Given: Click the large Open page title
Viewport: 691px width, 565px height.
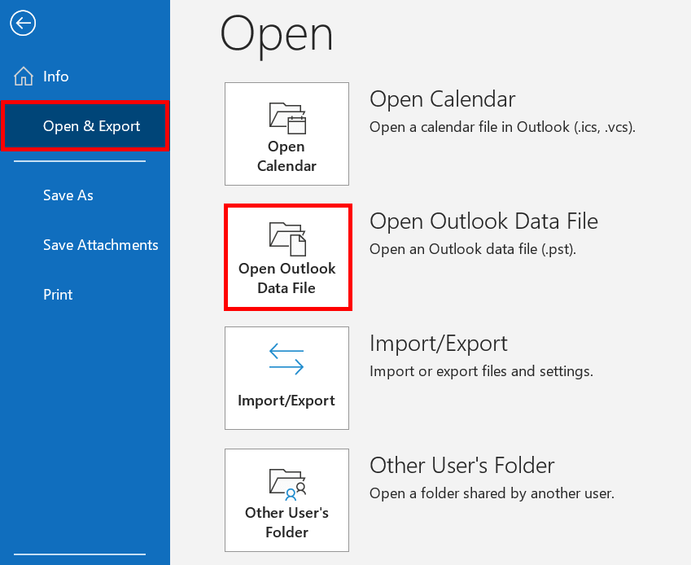Looking at the screenshot, I should click(x=277, y=33).
